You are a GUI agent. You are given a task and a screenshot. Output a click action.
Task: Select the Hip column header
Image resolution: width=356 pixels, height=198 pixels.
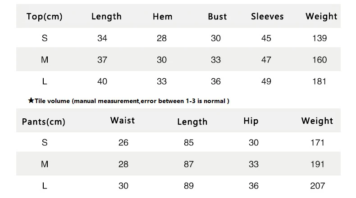[251, 121]
